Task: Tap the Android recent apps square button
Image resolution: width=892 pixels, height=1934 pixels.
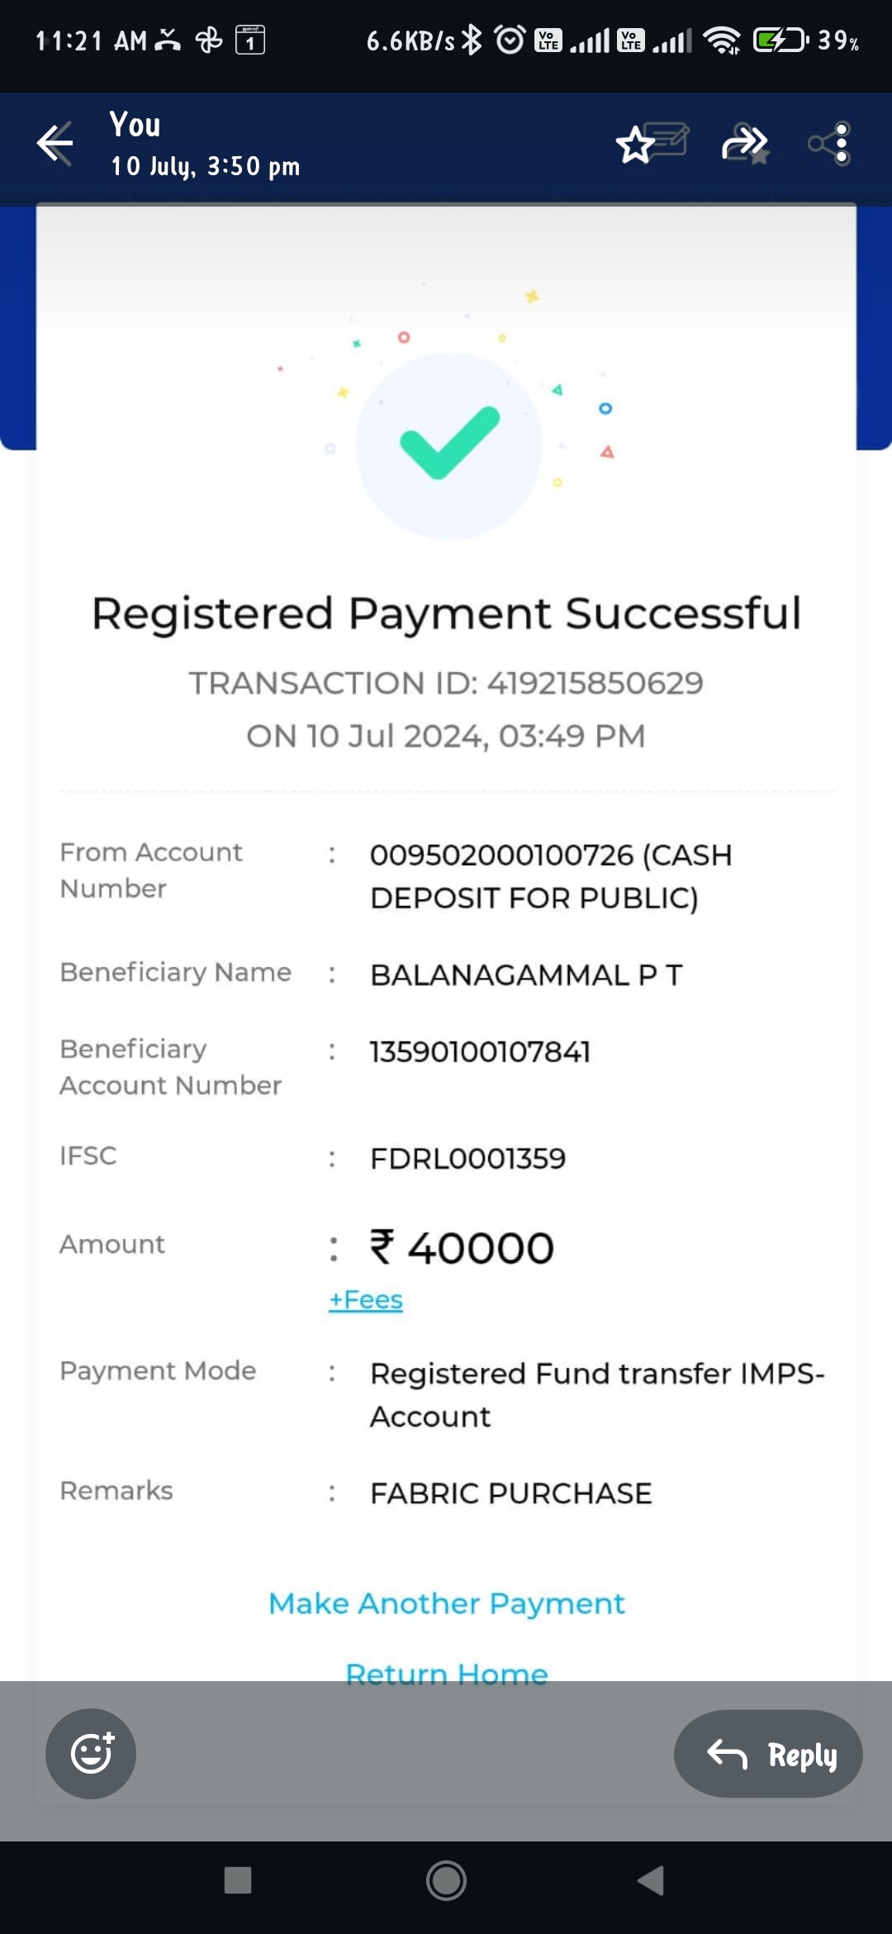Action: (x=238, y=1880)
